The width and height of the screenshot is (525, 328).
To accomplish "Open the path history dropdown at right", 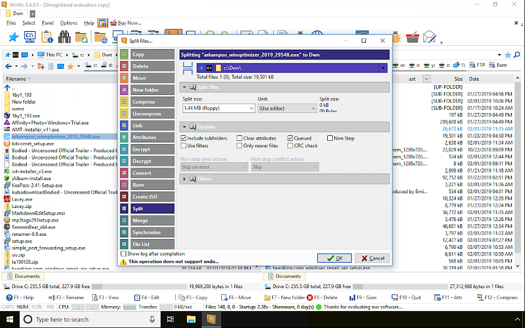I will click(x=499, y=55).
